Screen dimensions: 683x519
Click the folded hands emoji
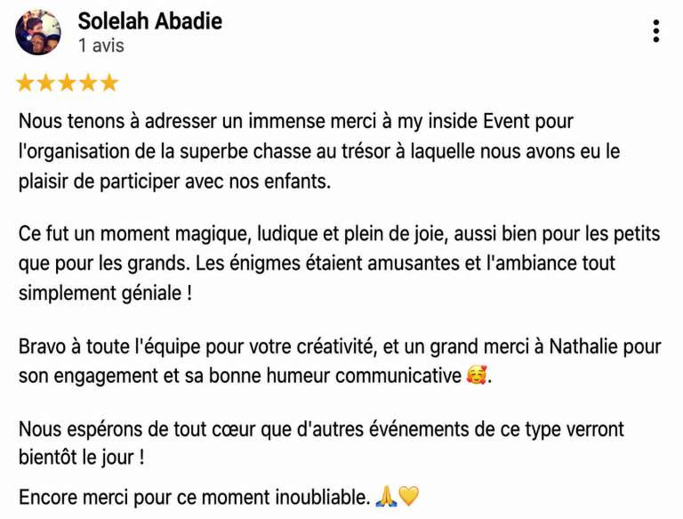386,497
